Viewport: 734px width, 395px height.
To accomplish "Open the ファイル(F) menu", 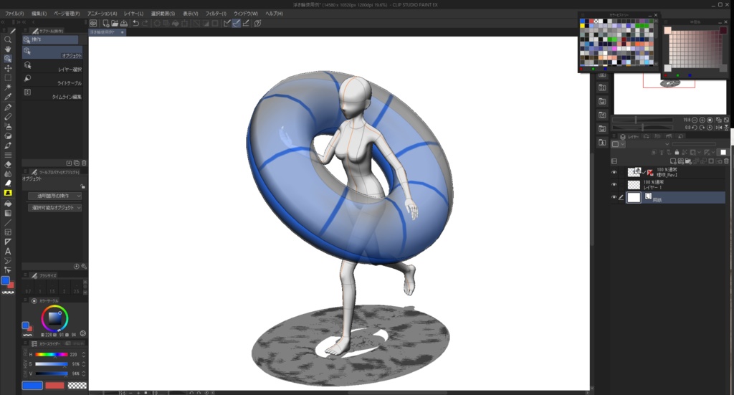I will (14, 14).
